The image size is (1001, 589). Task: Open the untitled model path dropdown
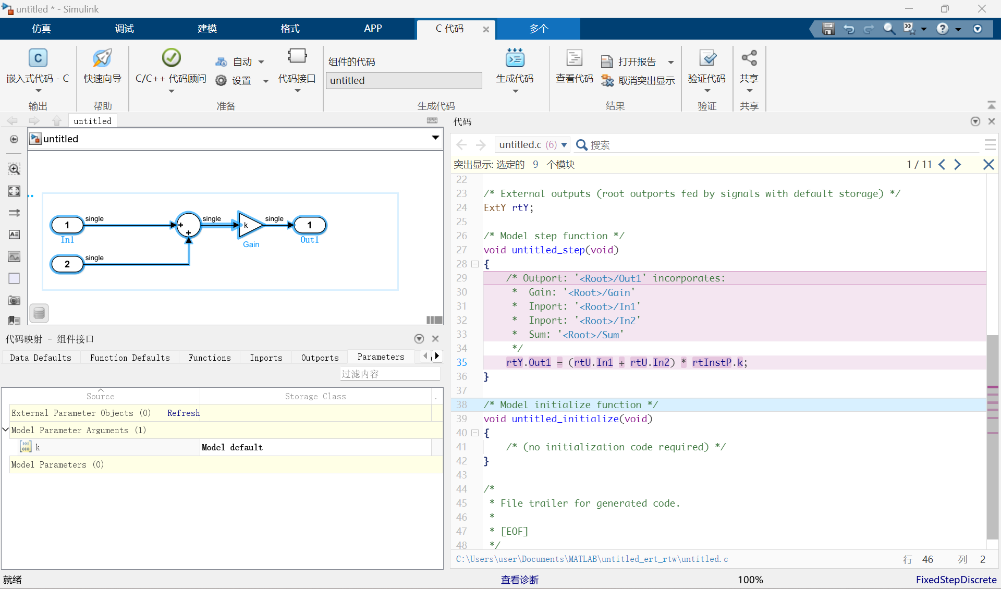[x=435, y=138]
